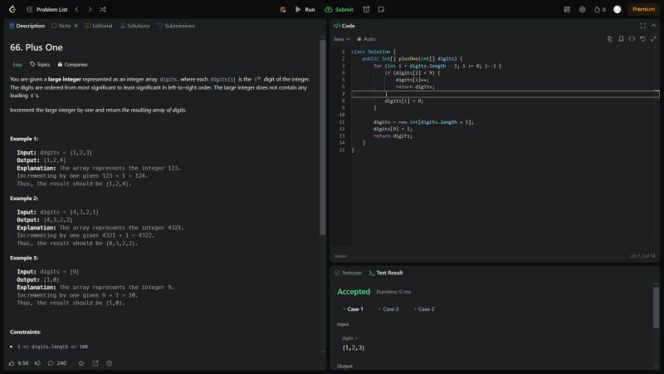Open the Submissions tab

[x=176, y=26]
